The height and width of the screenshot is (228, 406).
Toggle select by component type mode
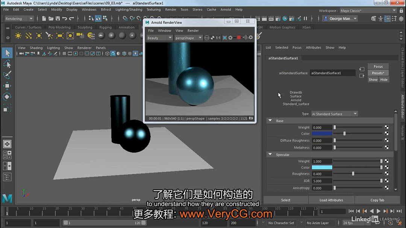tap(105, 19)
